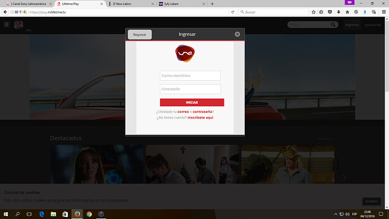Viewport: 389px width, 219px height.
Task: Open a new browser tab
Action: point(212,4)
